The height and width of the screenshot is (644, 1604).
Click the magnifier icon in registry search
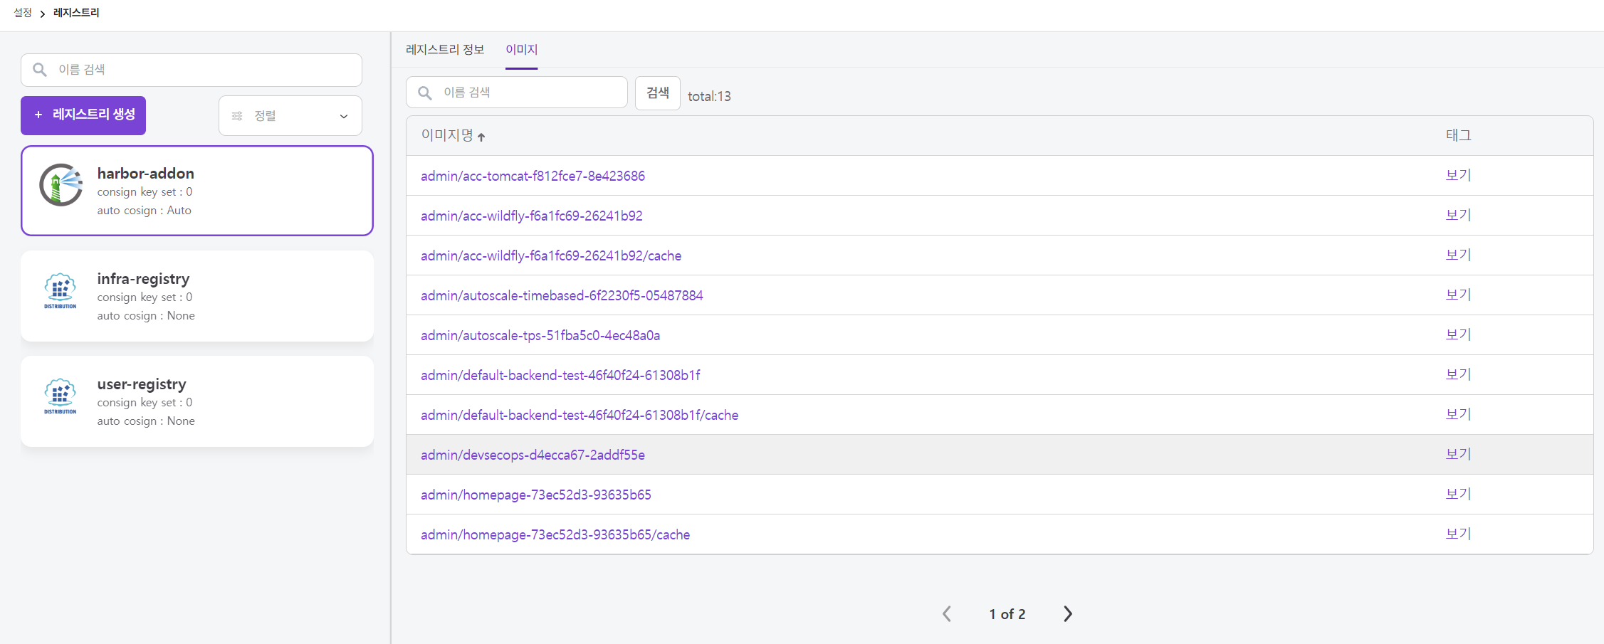[40, 70]
